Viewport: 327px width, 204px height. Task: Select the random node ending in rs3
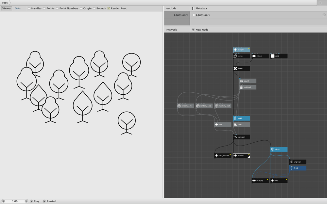tap(223, 106)
